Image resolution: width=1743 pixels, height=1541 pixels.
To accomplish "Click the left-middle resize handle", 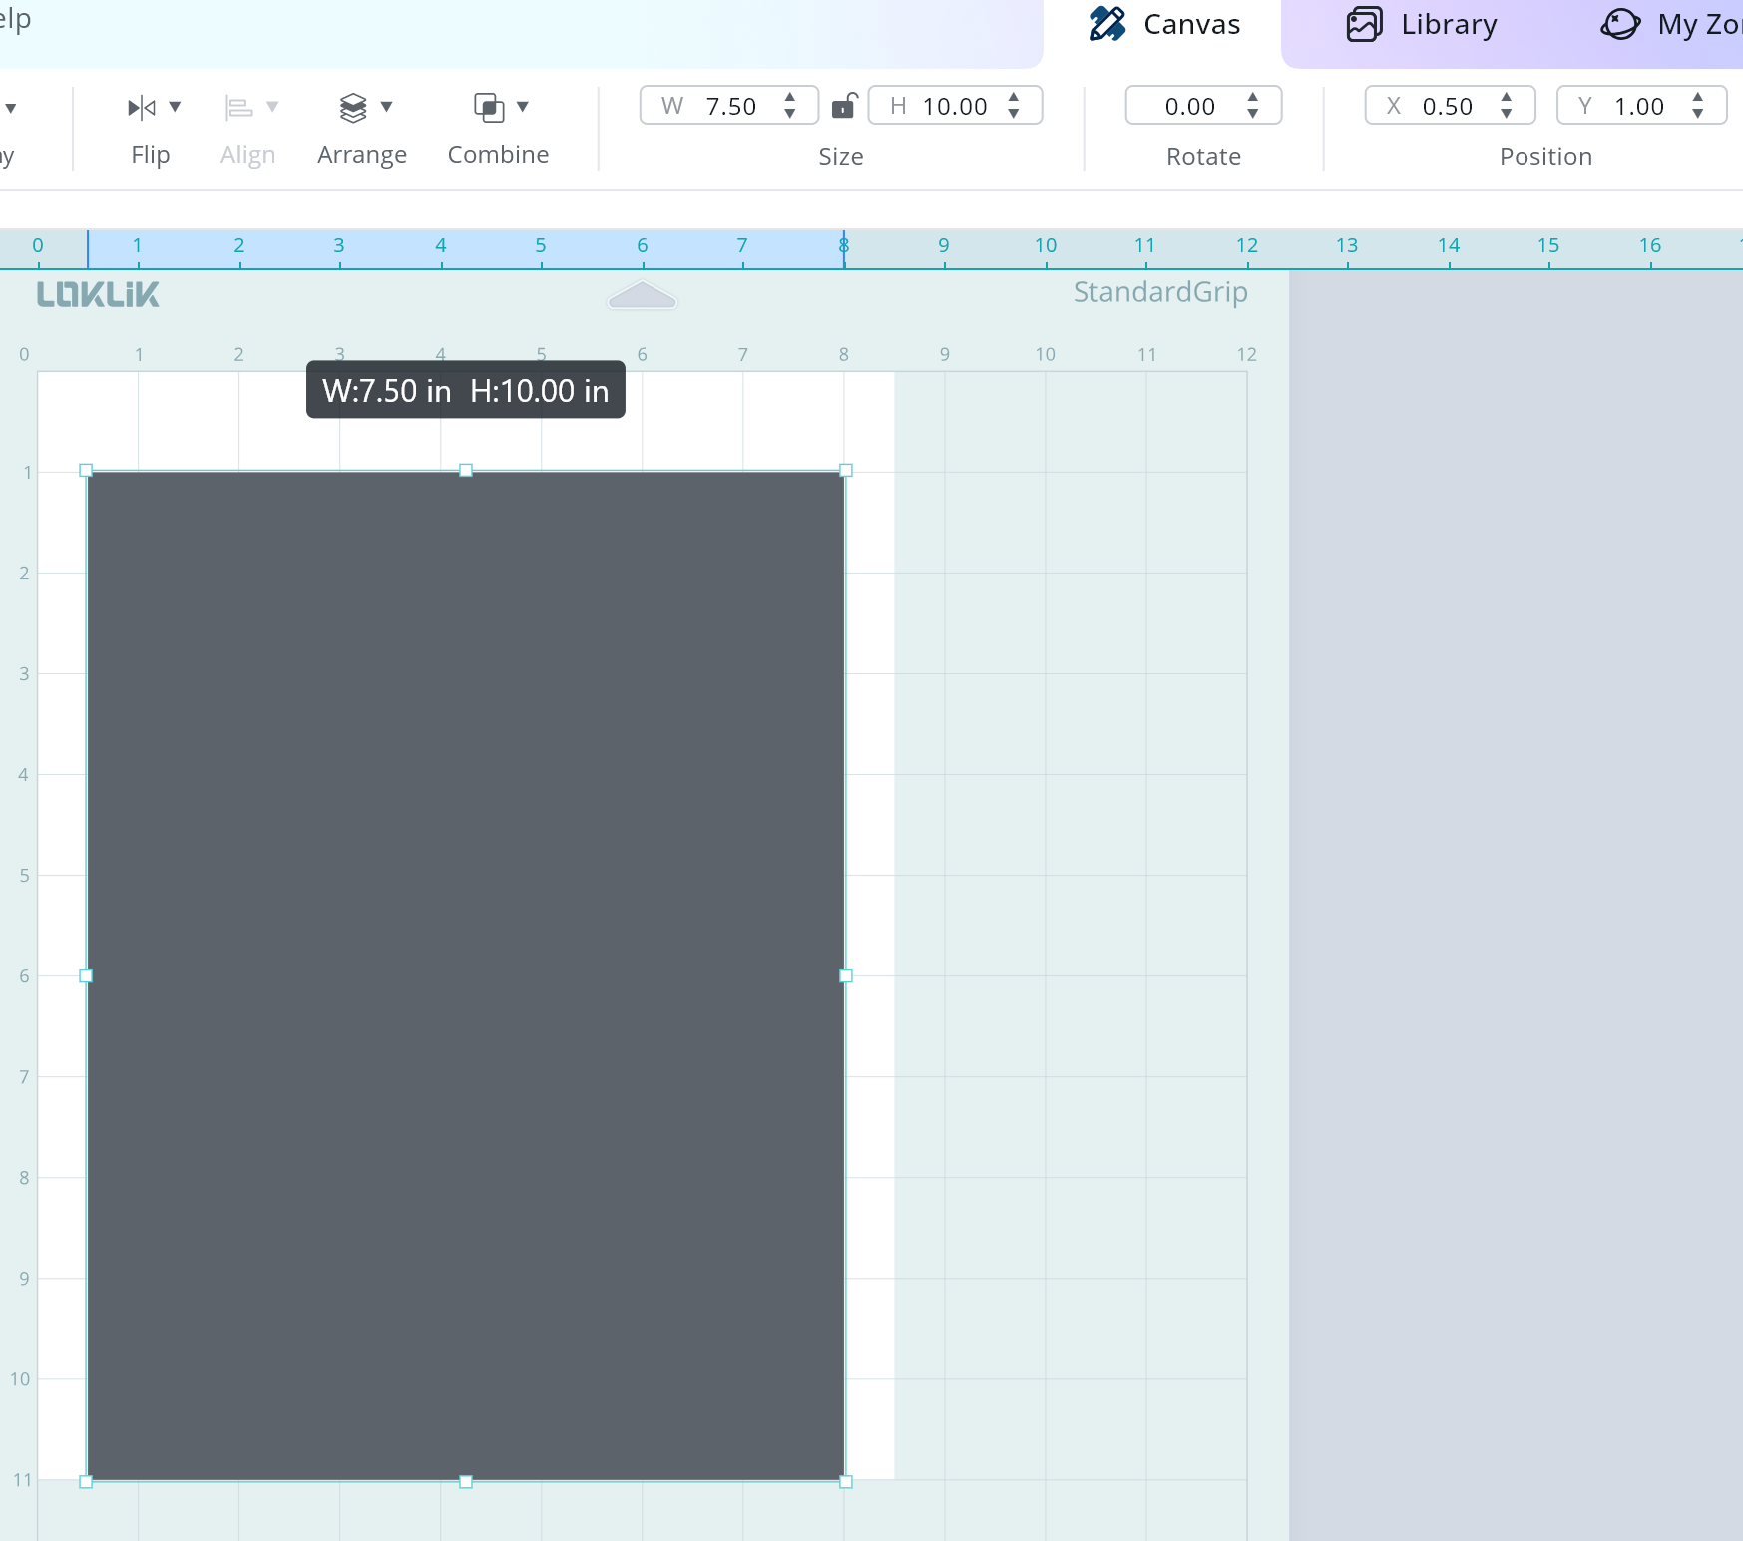I will (x=86, y=976).
